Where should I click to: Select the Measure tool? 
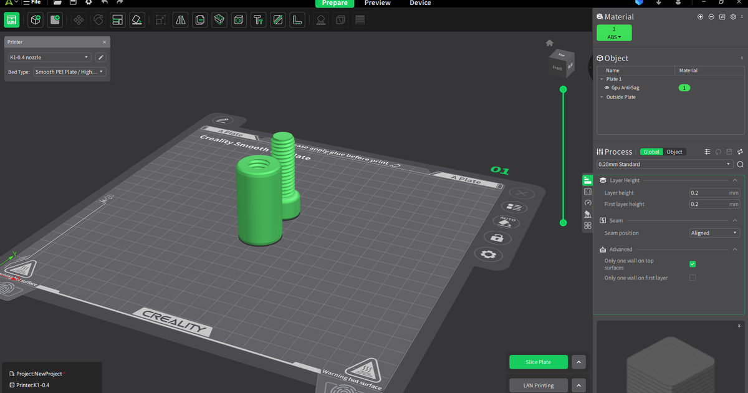click(296, 19)
